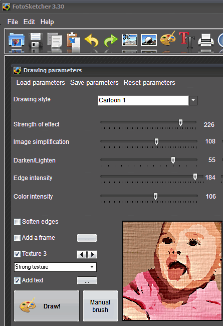The height and width of the screenshot is (326, 223).
Task: Click Reset parameters menu item
Action: click(149, 83)
